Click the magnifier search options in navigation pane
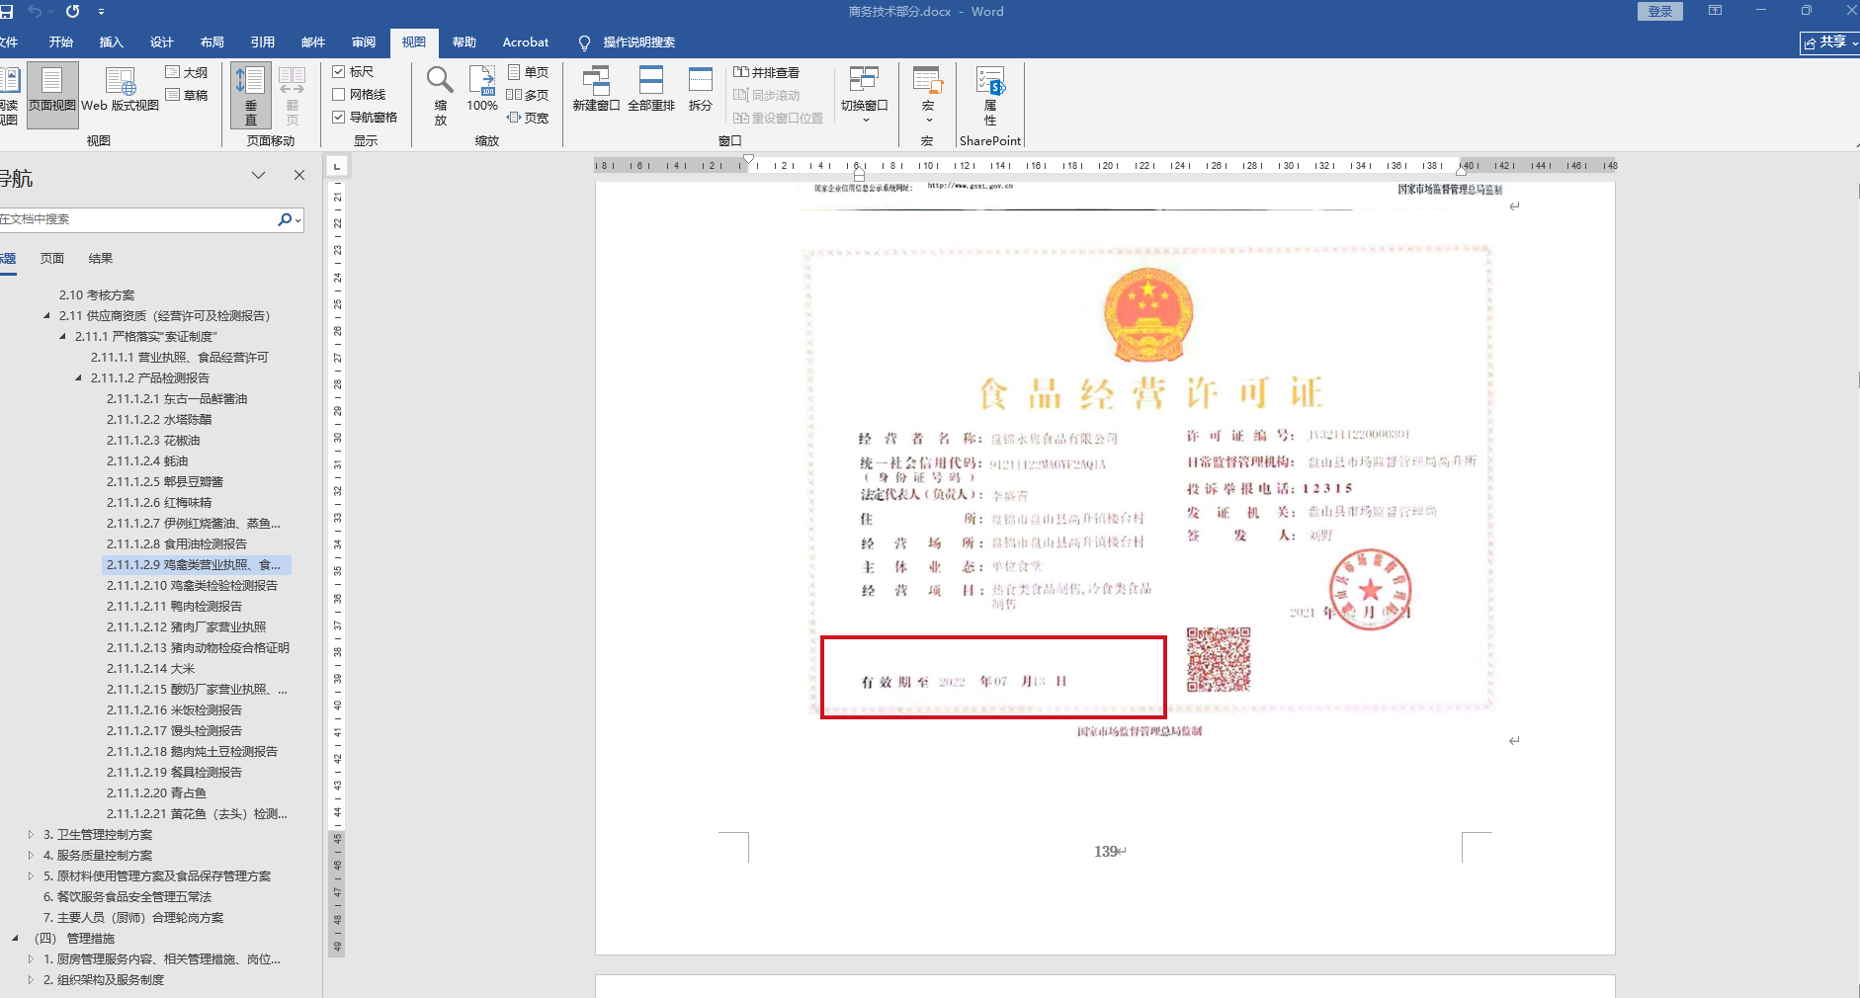 (x=288, y=219)
